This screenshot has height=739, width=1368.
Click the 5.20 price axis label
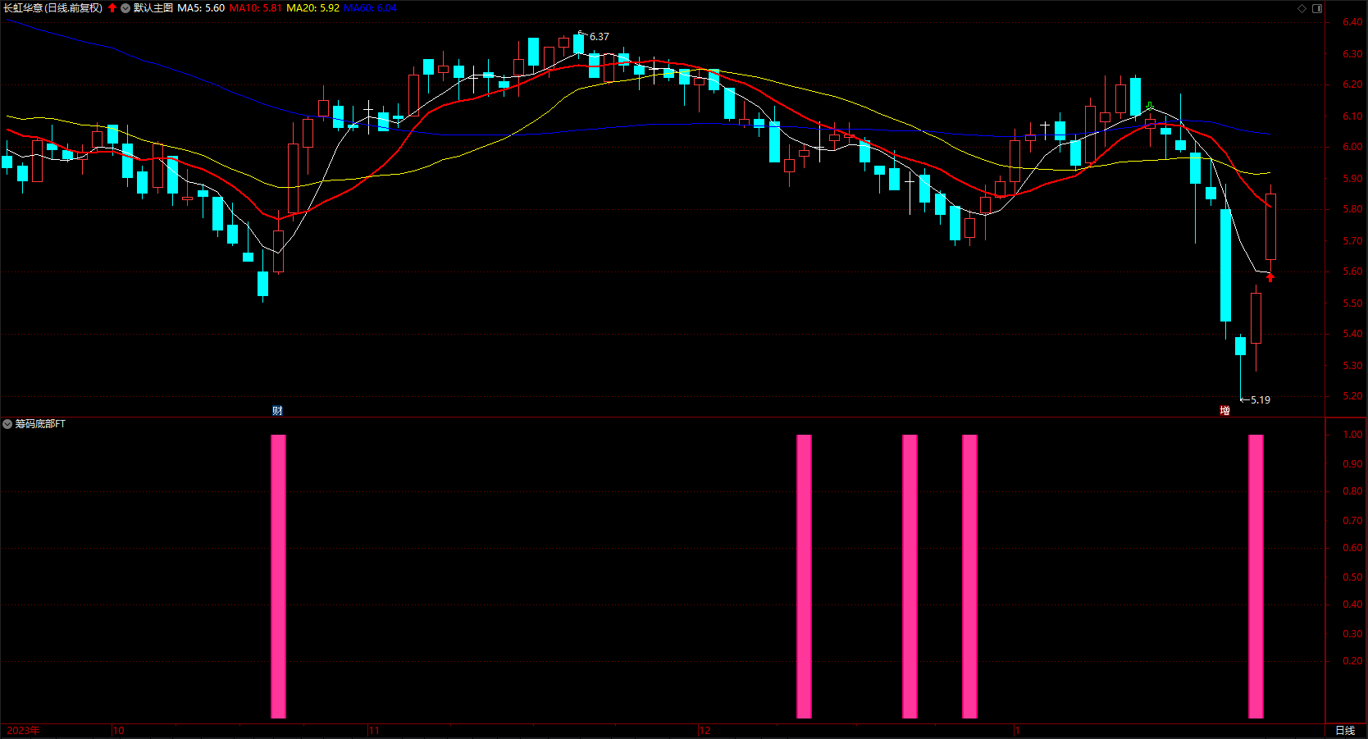[1352, 396]
